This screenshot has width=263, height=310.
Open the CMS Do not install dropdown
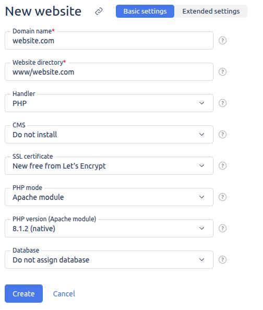point(109,135)
